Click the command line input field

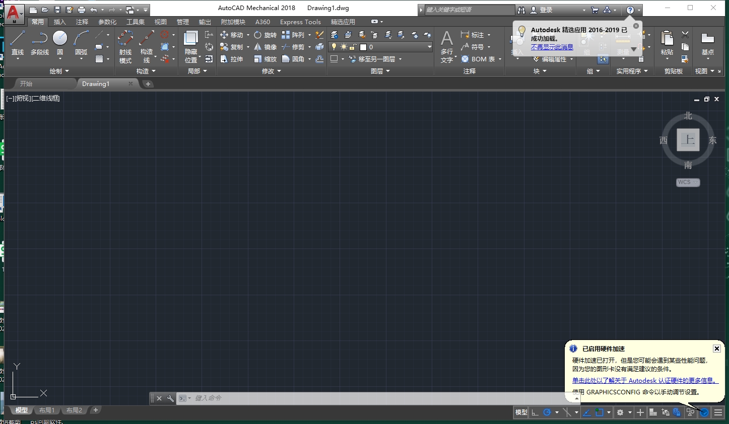click(x=378, y=398)
